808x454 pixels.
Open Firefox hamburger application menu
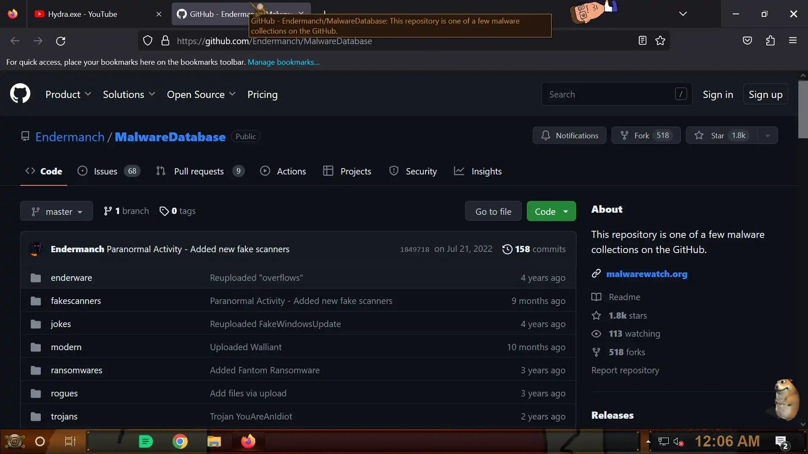(793, 41)
